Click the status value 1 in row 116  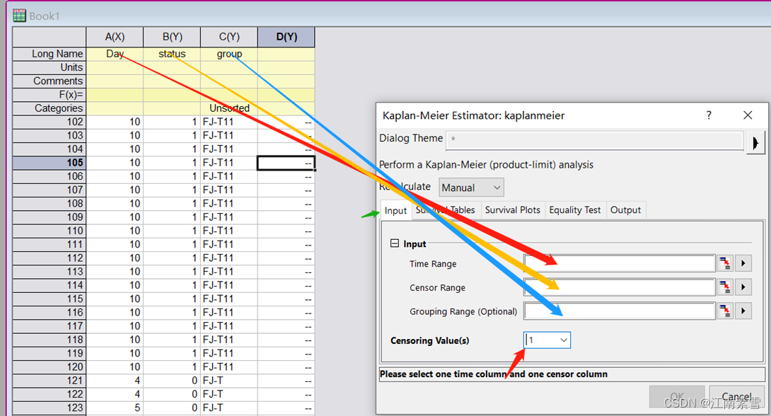coord(172,312)
